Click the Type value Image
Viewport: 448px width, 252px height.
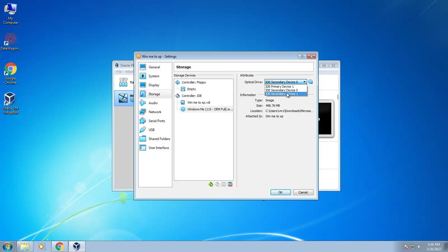click(270, 100)
